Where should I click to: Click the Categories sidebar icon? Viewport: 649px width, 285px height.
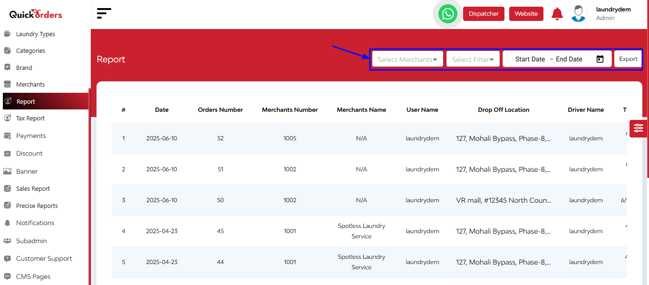point(7,50)
